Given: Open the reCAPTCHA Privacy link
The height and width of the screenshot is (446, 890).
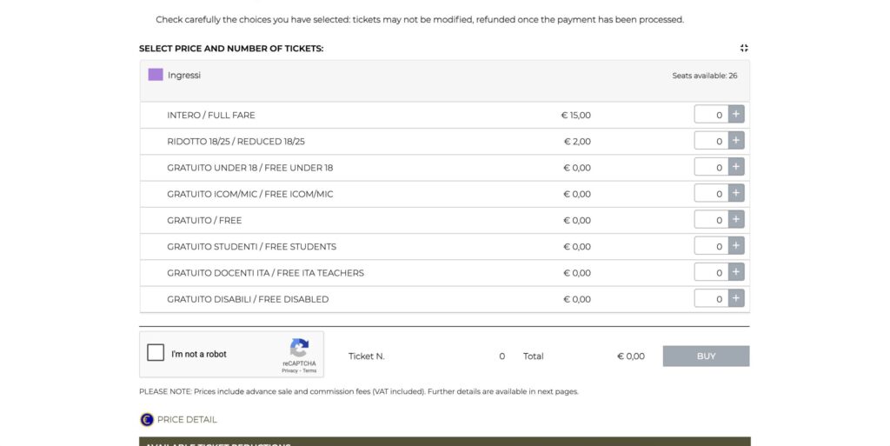Looking at the screenshot, I should (289, 371).
